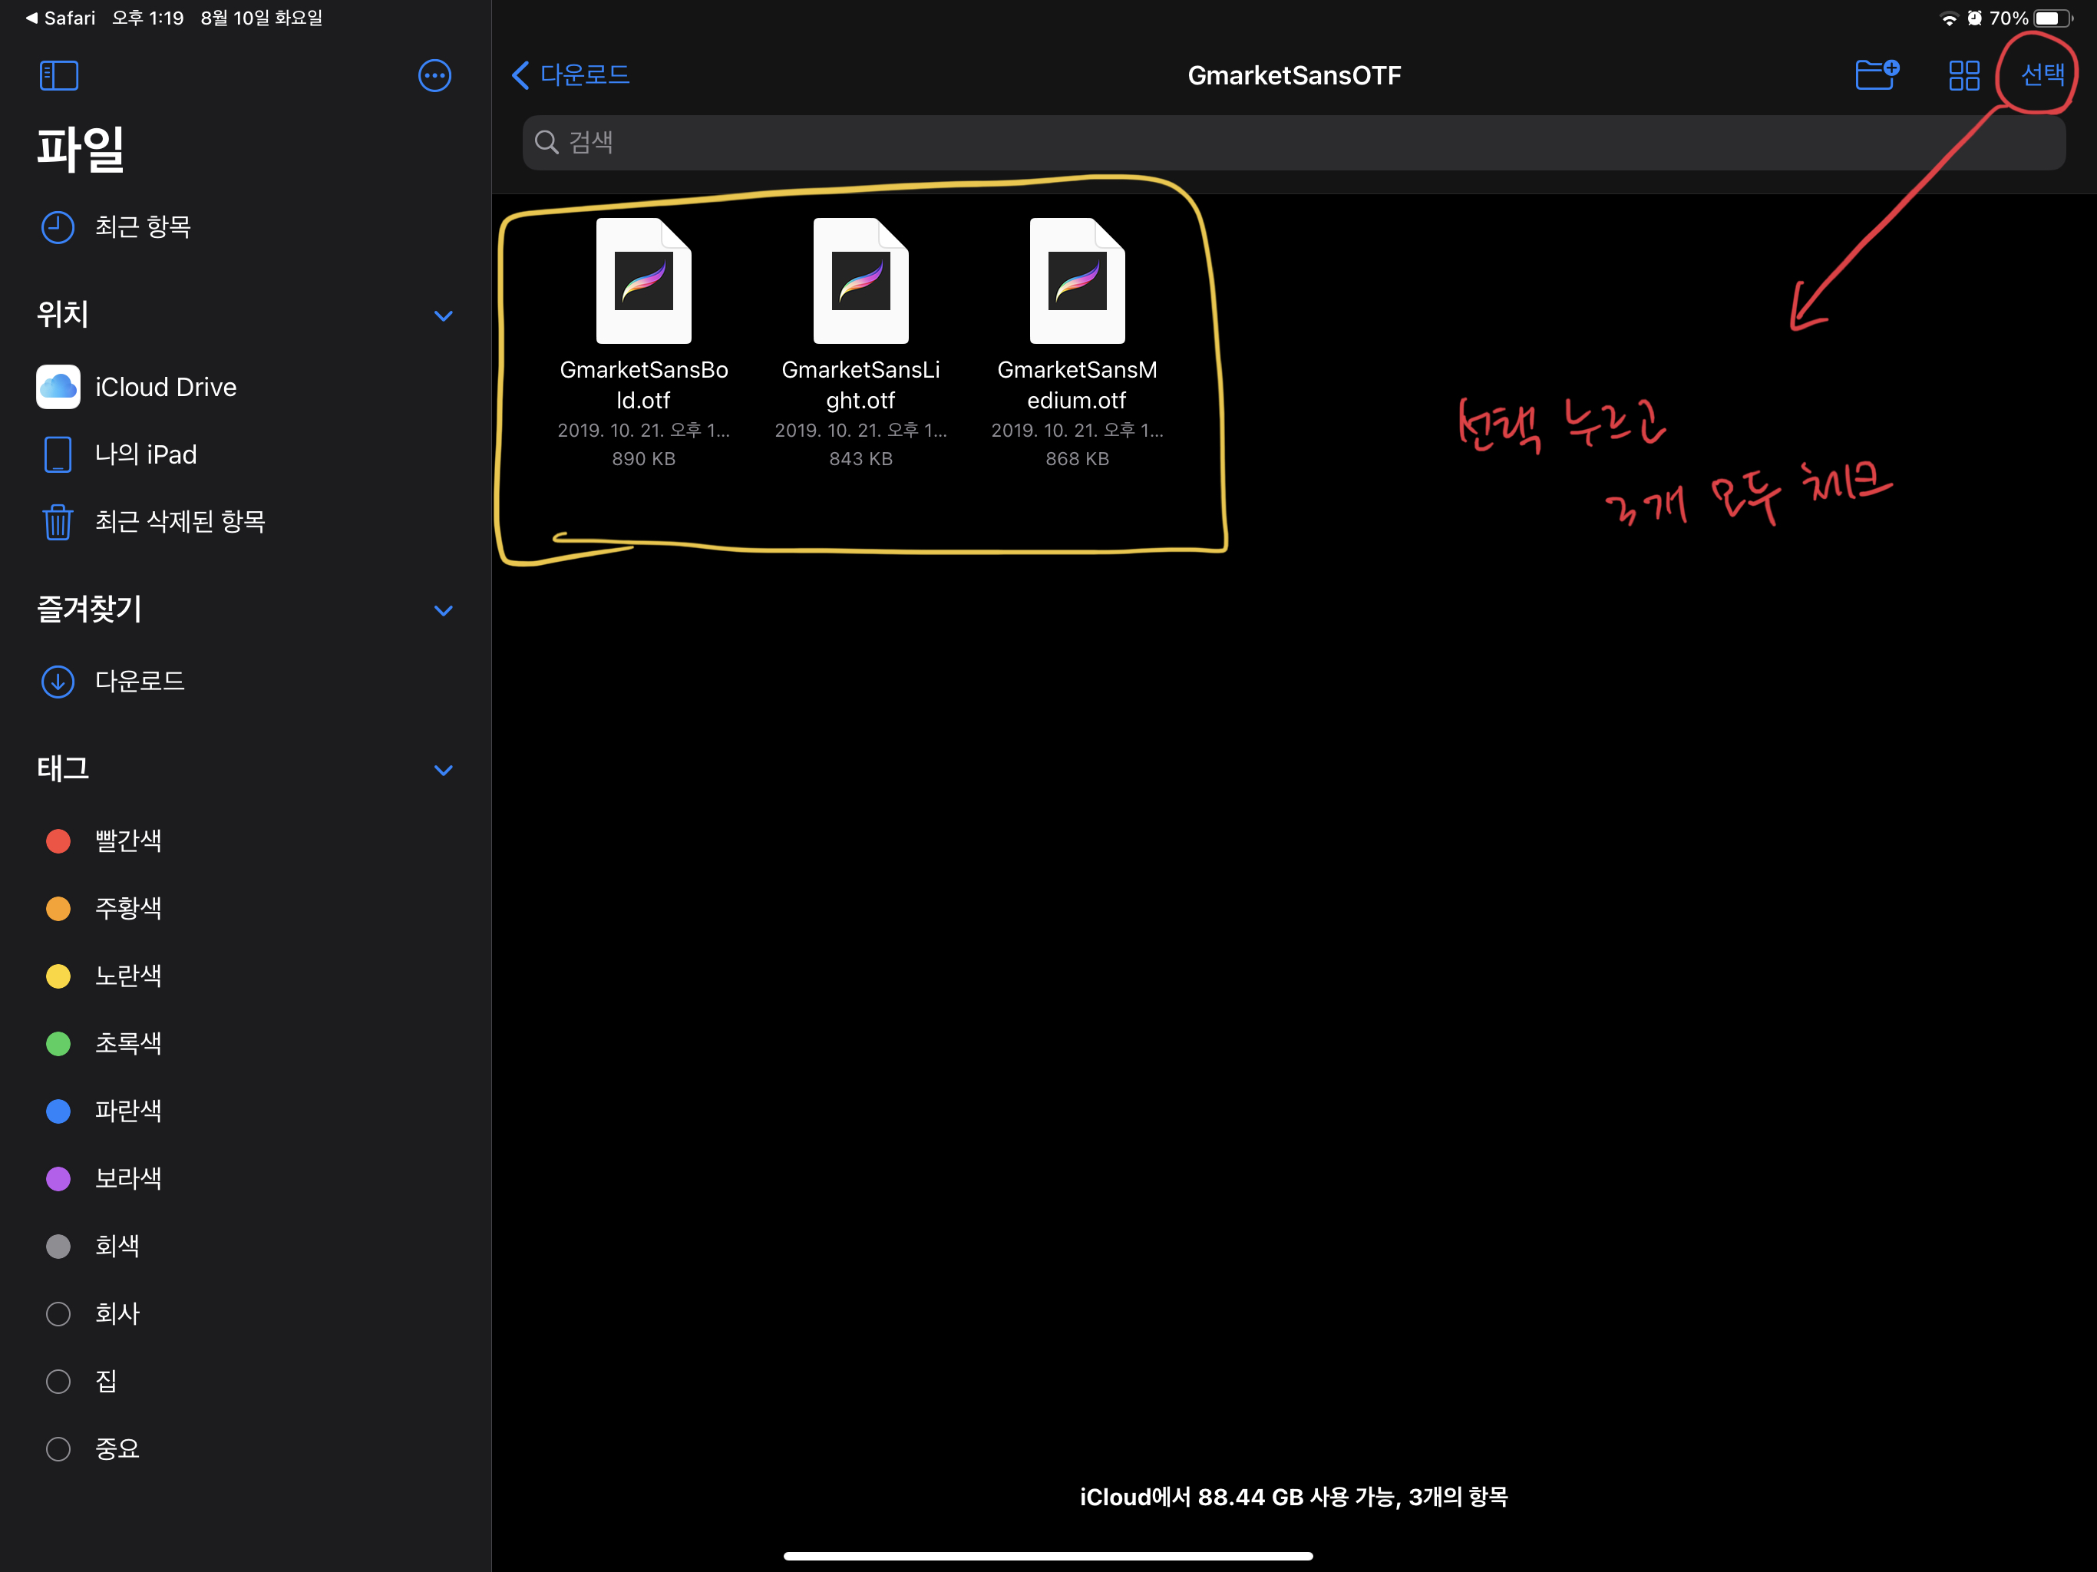
Task: Collapse the 태그 section
Action: (x=443, y=770)
